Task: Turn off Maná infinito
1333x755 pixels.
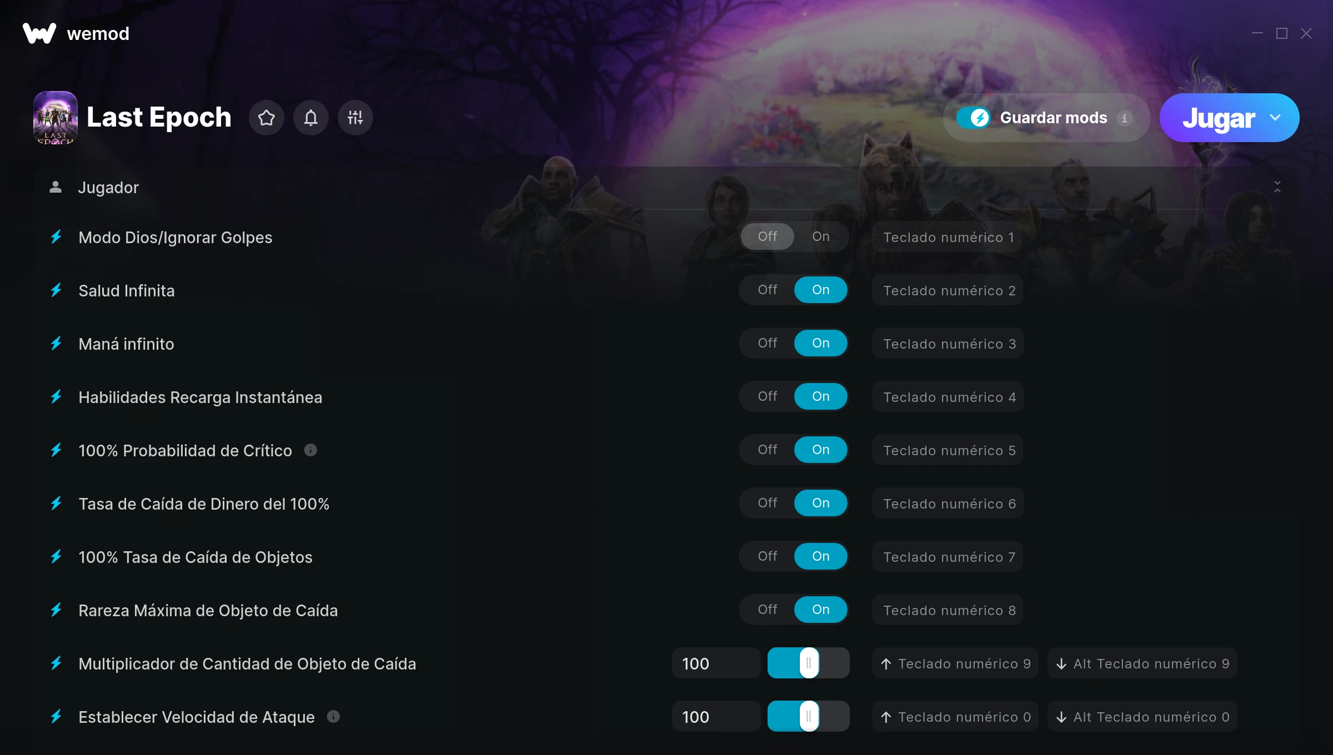Action: tap(768, 343)
